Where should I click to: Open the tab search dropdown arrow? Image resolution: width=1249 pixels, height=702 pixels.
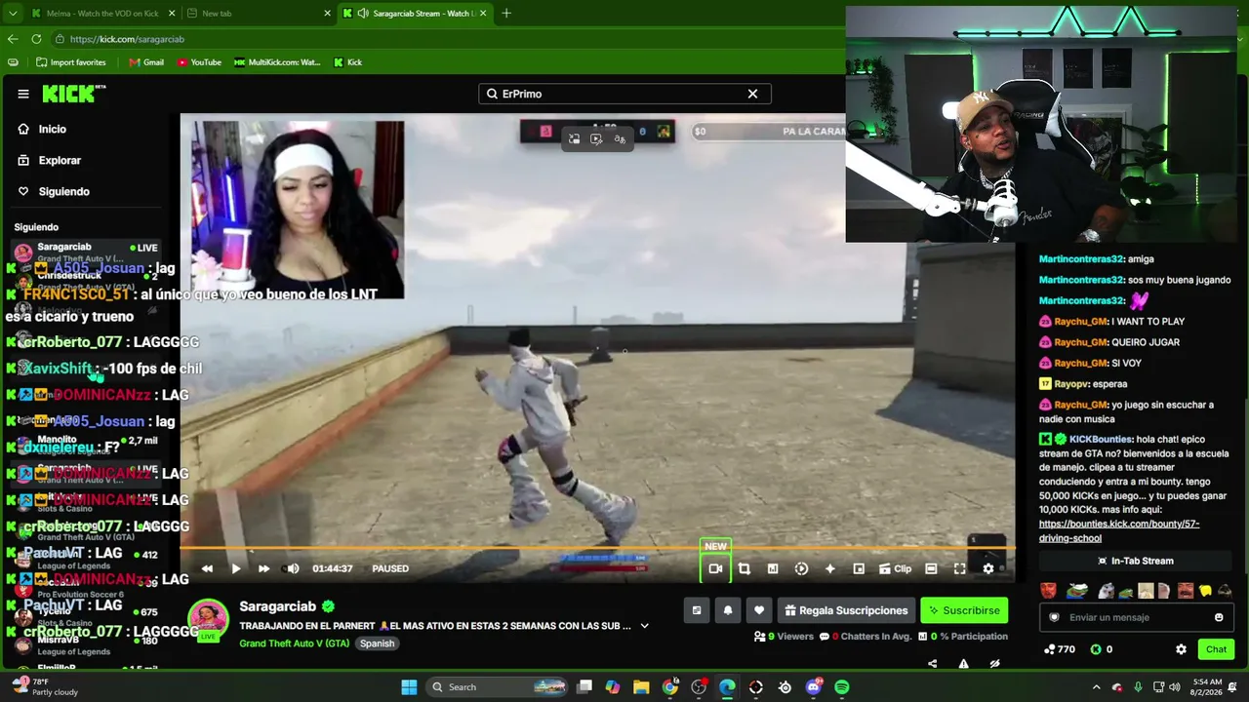[12, 14]
